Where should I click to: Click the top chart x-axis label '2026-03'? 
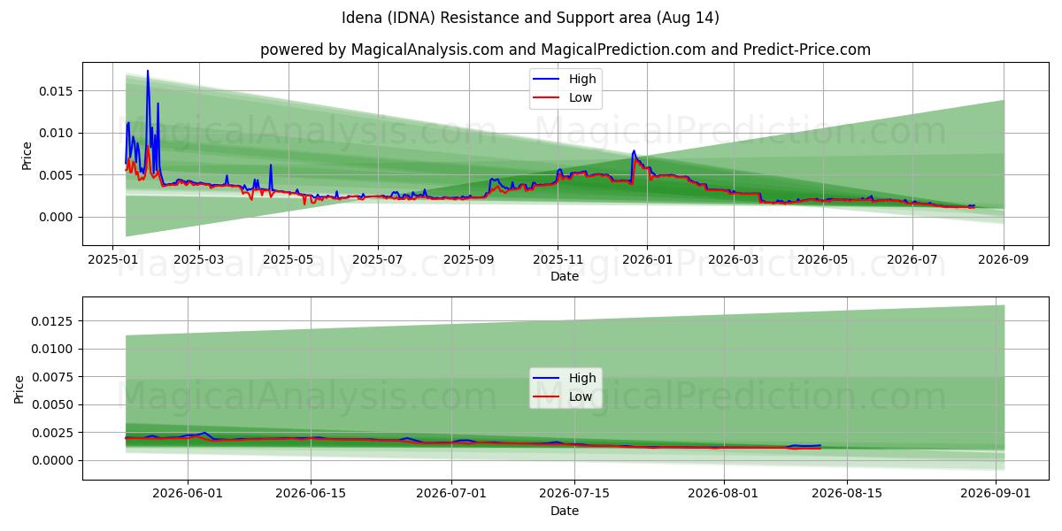tap(733, 260)
